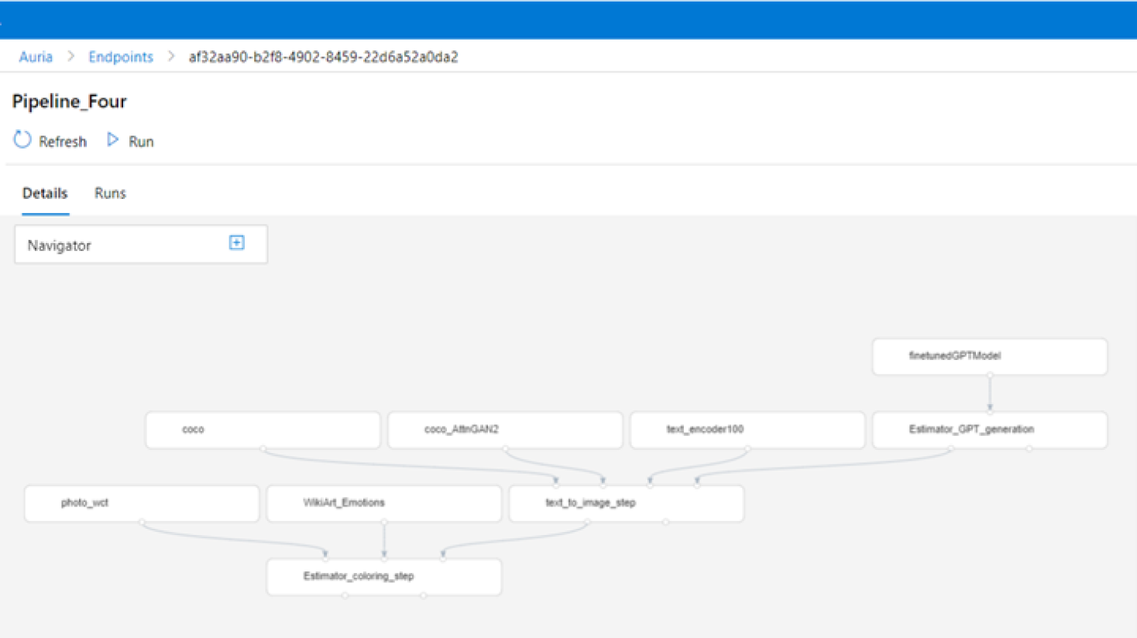Click the Refresh button label
Screen dimensions: 1137x638
click(x=63, y=142)
